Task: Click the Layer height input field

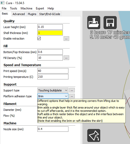Action: click(50, 27)
